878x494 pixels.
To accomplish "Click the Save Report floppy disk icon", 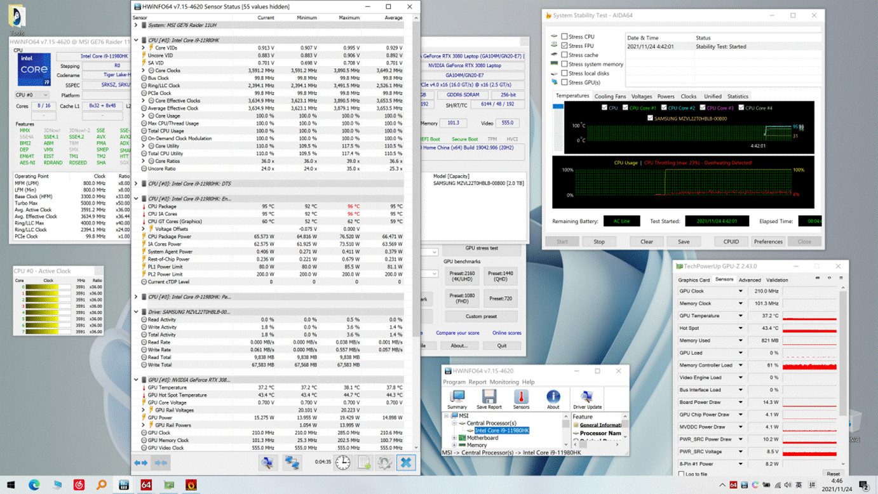I will pos(489,399).
